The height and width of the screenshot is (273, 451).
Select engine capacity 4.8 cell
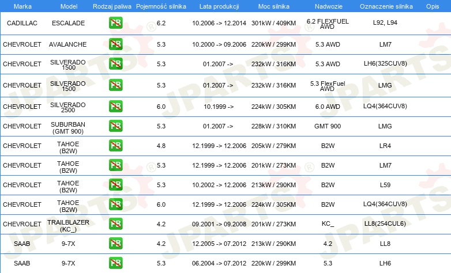pos(161,146)
